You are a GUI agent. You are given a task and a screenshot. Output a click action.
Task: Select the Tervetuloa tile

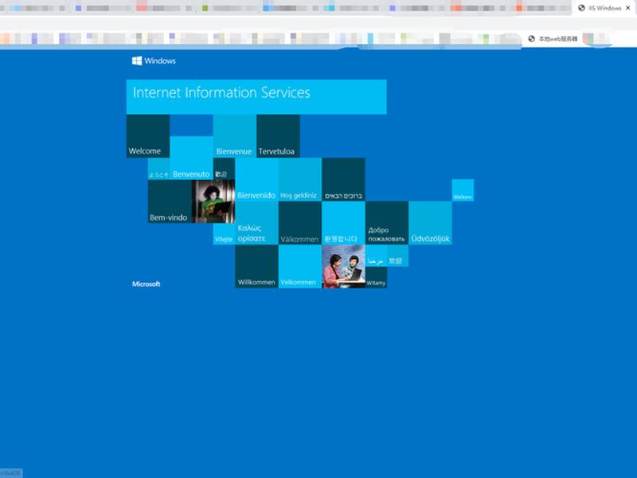coord(278,136)
